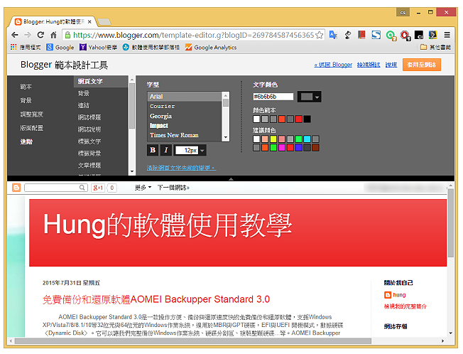The height and width of the screenshot is (354, 463).
Task: Open the black CI extension icon
Action: (x=419, y=35)
